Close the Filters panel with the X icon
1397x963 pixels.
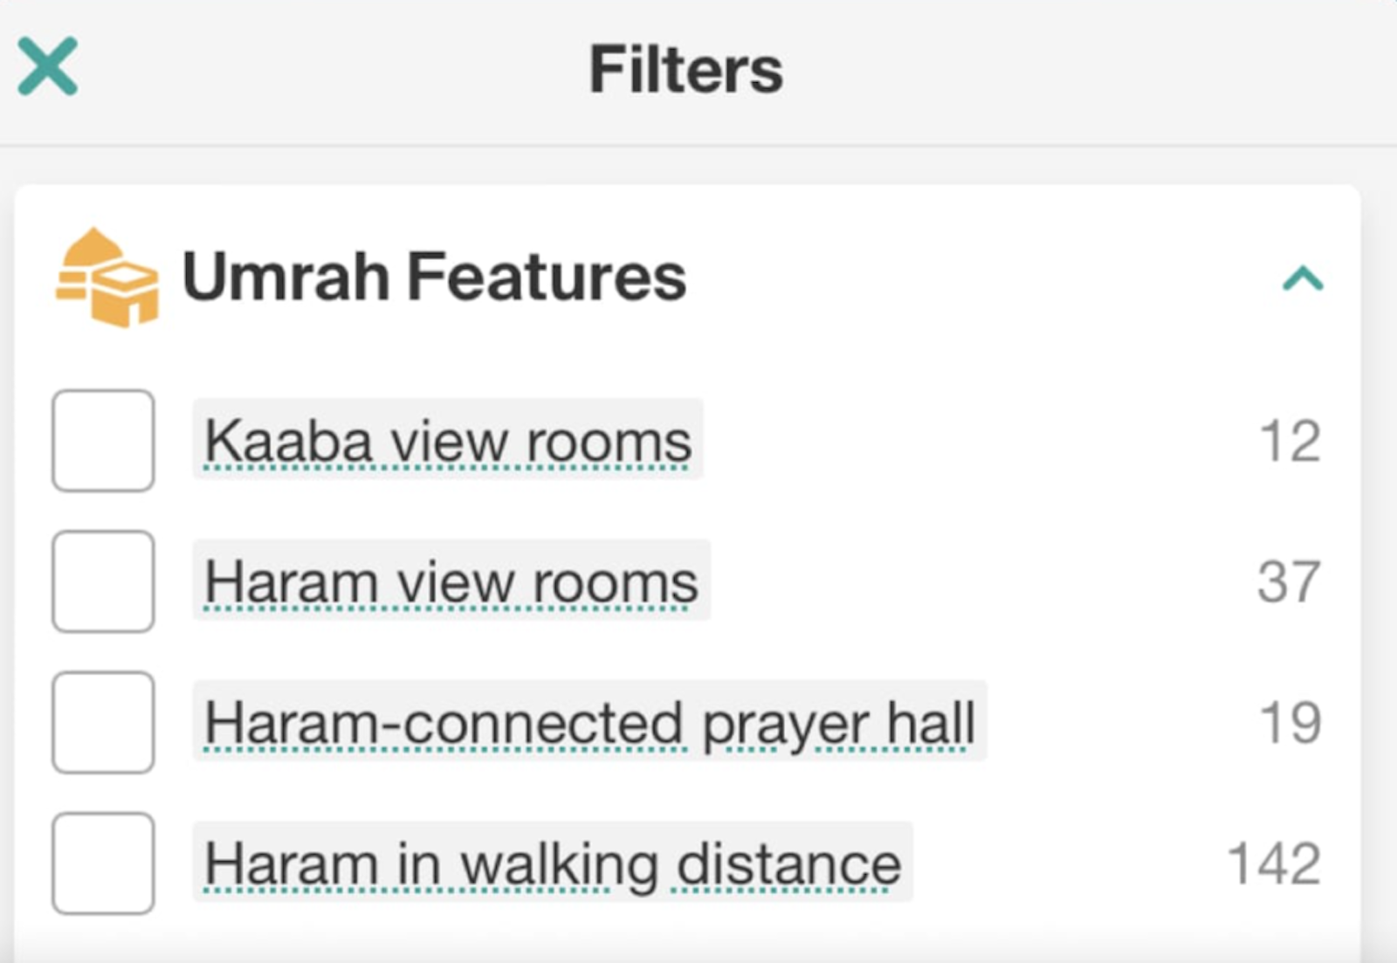pos(48,66)
